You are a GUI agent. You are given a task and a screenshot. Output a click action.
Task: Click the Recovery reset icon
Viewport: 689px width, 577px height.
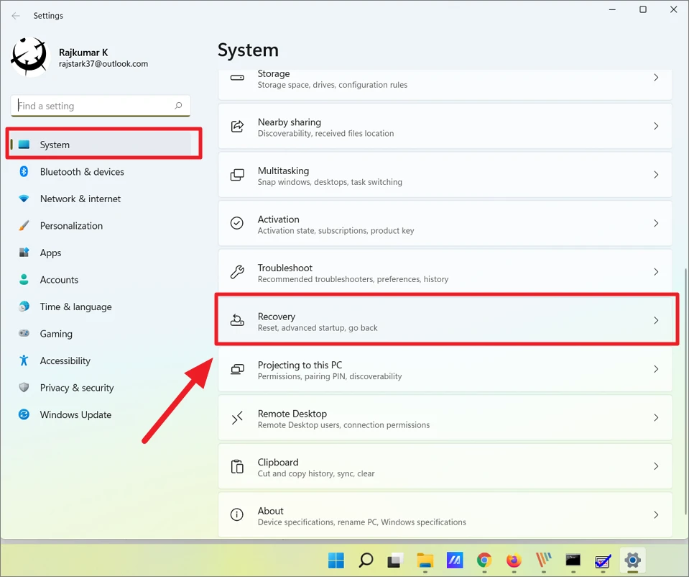(x=237, y=321)
